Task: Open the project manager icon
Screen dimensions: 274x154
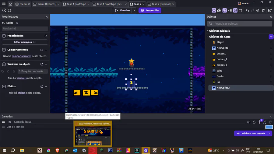Action: tap(4, 10)
